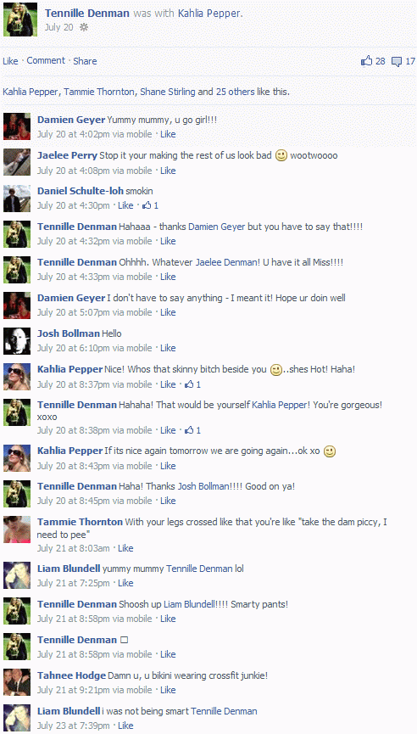
Task: Click thumbs-up count on Daniel Schulte-loh's comment
Action: pos(151,205)
